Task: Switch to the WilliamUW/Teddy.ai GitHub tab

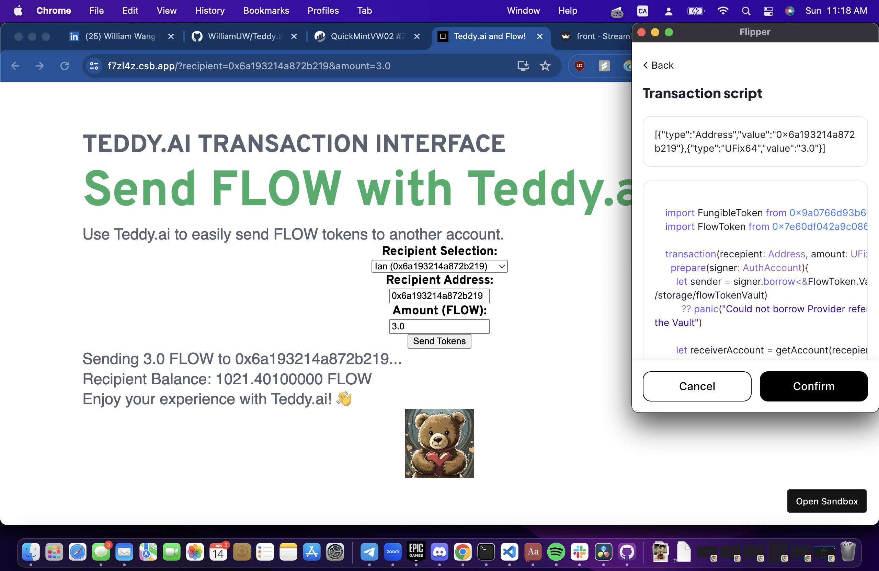Action: click(x=244, y=36)
